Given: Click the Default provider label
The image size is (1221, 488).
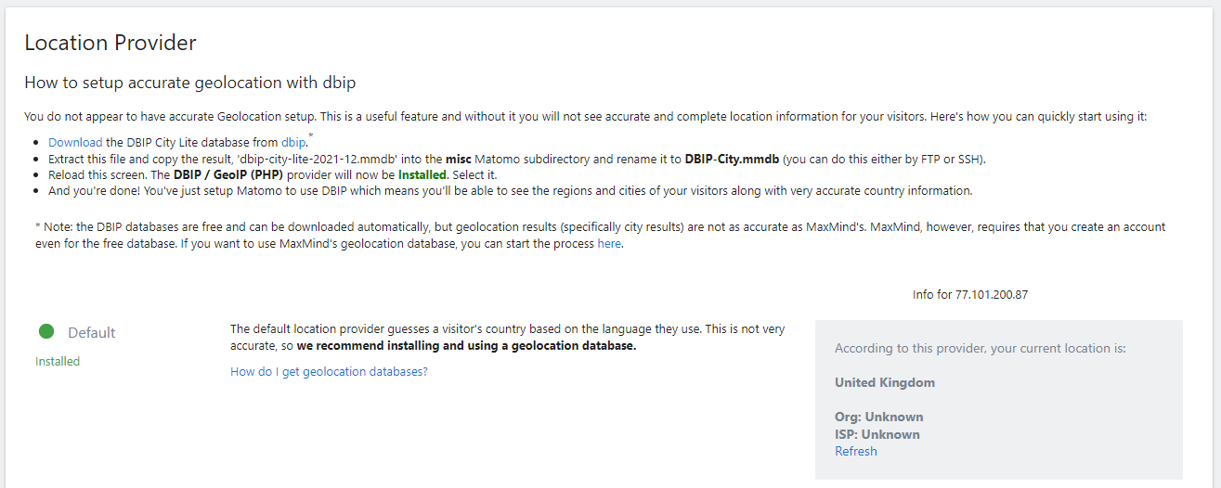Looking at the screenshot, I should 92,332.
